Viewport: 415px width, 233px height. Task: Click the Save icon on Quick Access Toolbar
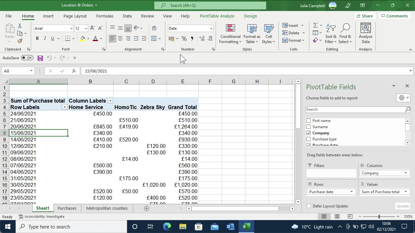(x=40, y=58)
